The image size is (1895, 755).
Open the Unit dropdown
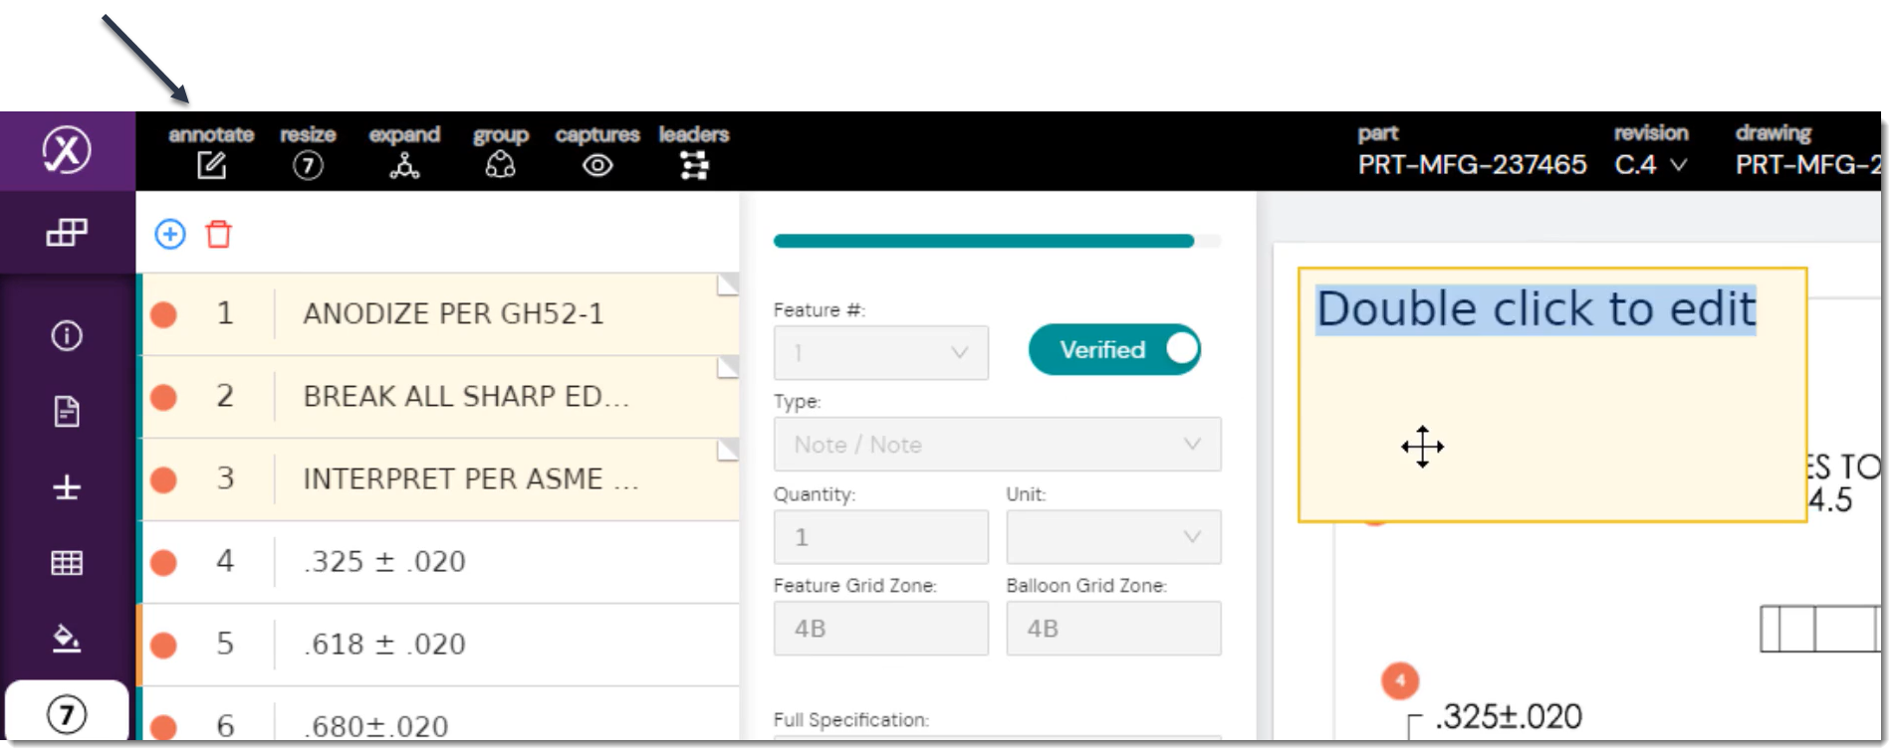[x=1113, y=536]
